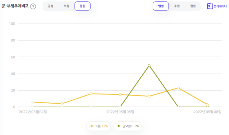Select the 긍정 sentiment tab
The height and width of the screenshot is (135, 229).
click(x=50, y=6)
